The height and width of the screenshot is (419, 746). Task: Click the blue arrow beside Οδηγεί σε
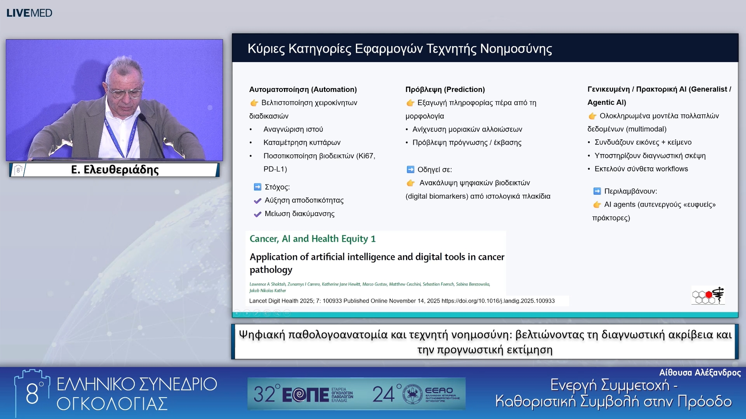410,170
